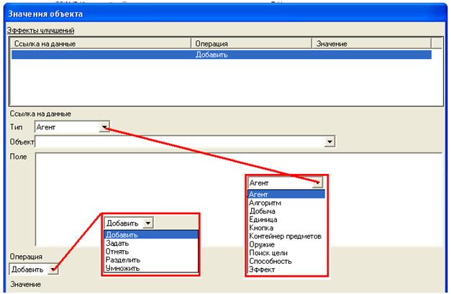Click the Тип field label
The height and width of the screenshot is (294, 451).
click(x=16, y=127)
